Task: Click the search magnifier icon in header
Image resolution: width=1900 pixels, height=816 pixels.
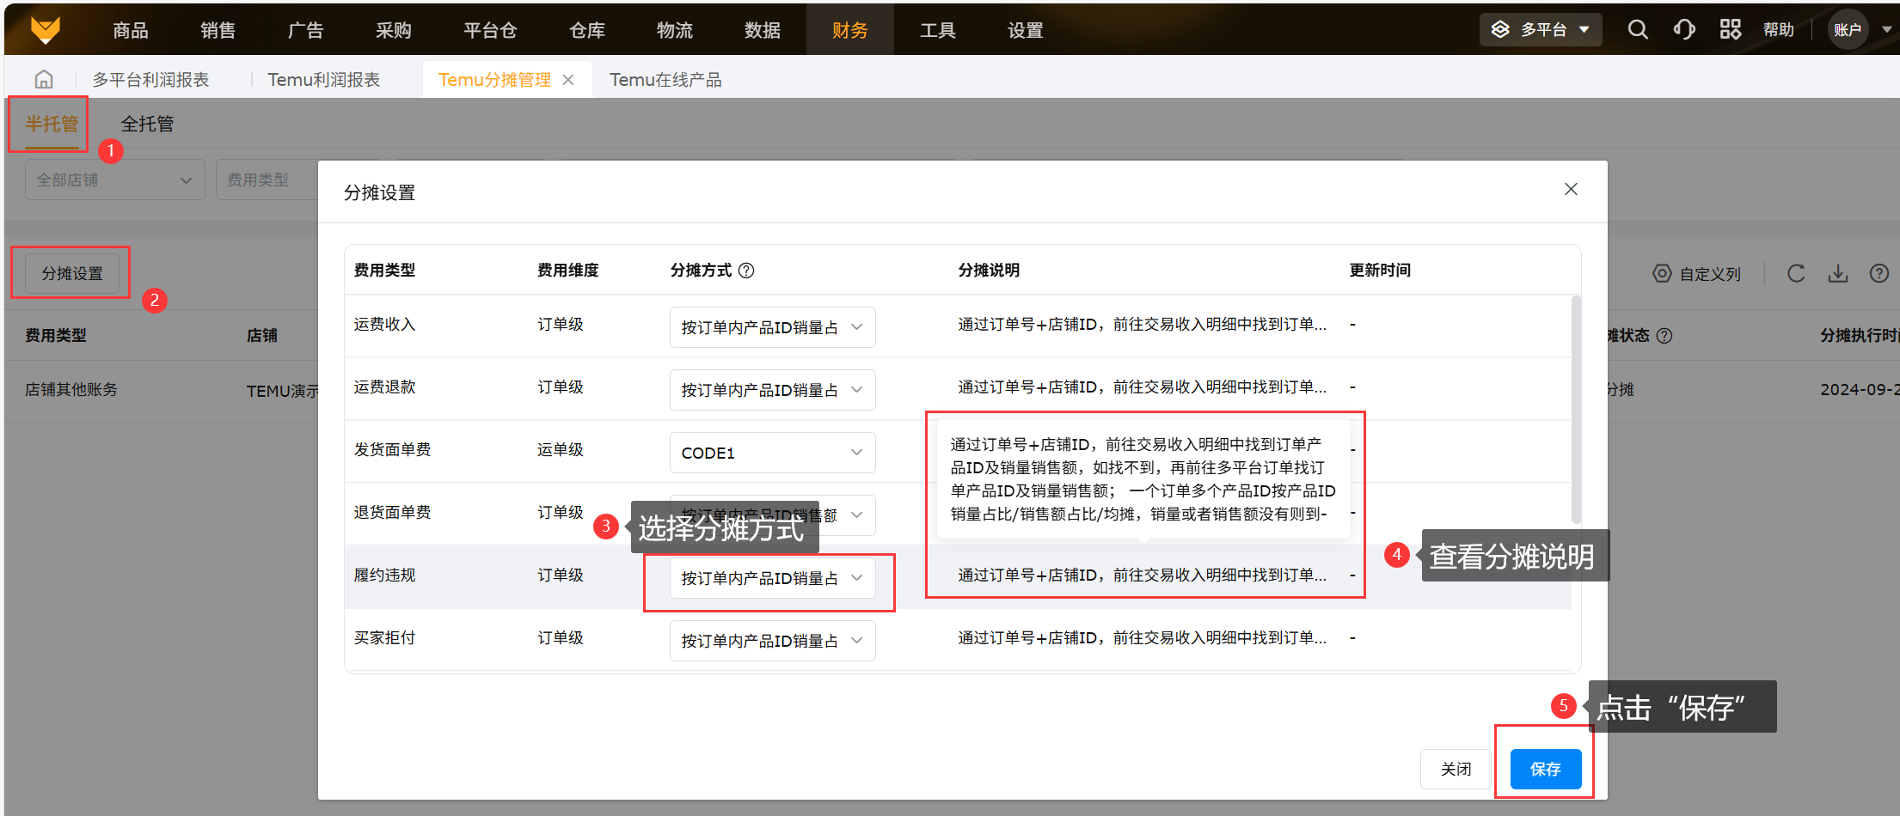Action: point(1638,30)
